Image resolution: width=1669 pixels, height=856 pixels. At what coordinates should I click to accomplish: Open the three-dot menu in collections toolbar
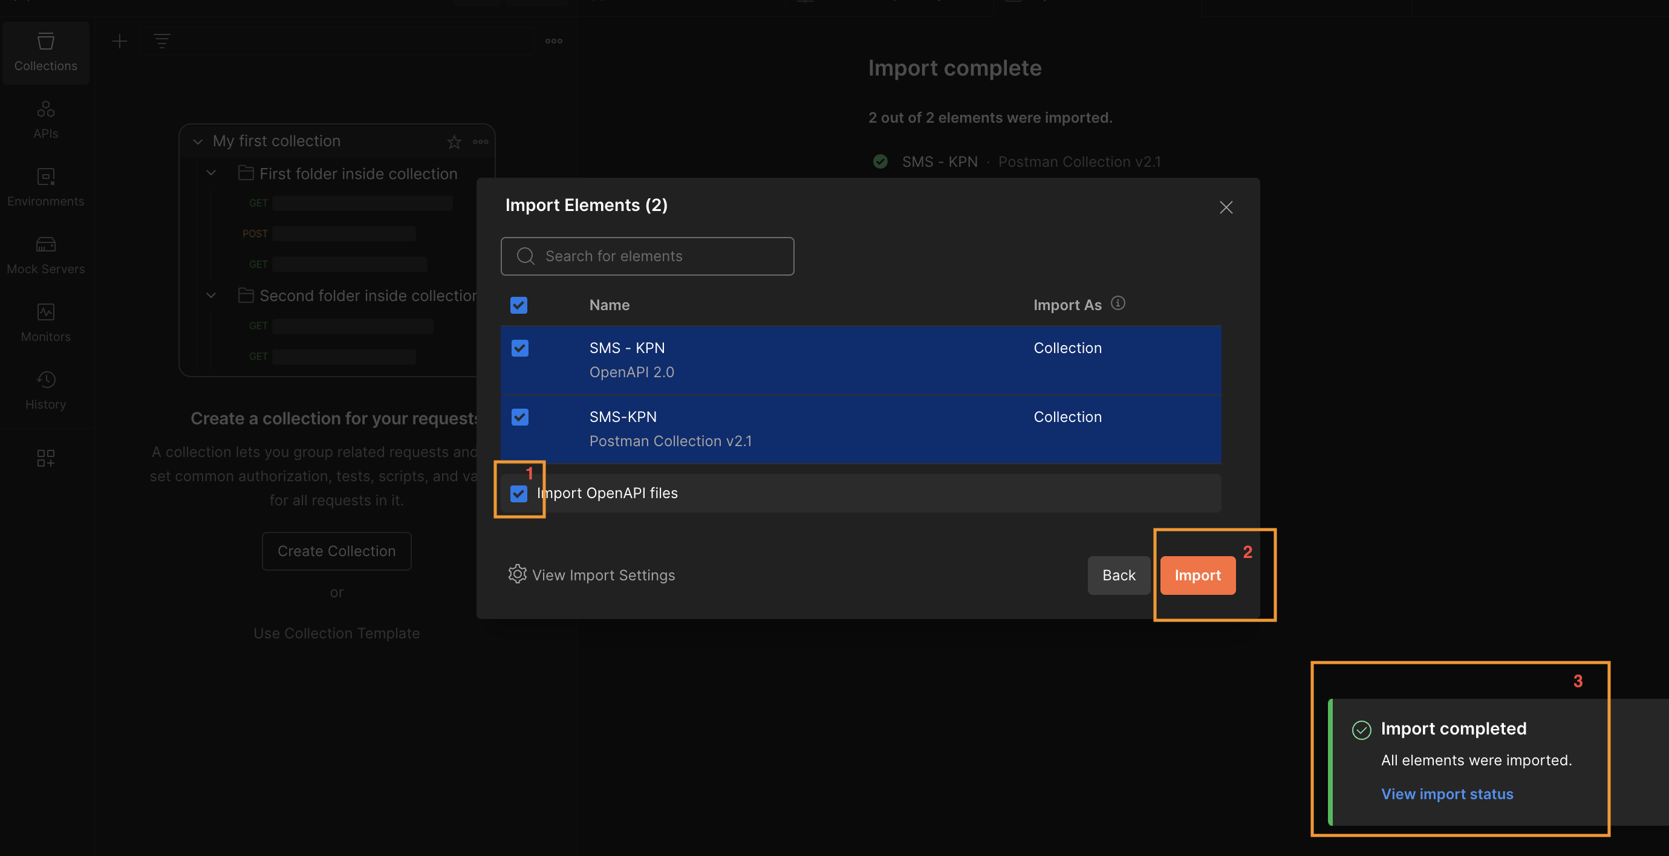(553, 42)
